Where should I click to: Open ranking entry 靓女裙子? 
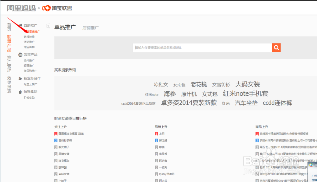point(64,147)
